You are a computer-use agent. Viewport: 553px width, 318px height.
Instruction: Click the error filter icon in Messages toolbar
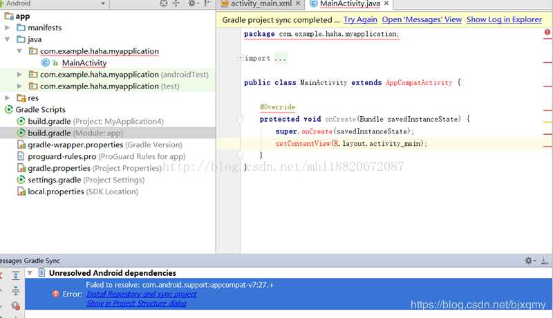pos(15,306)
